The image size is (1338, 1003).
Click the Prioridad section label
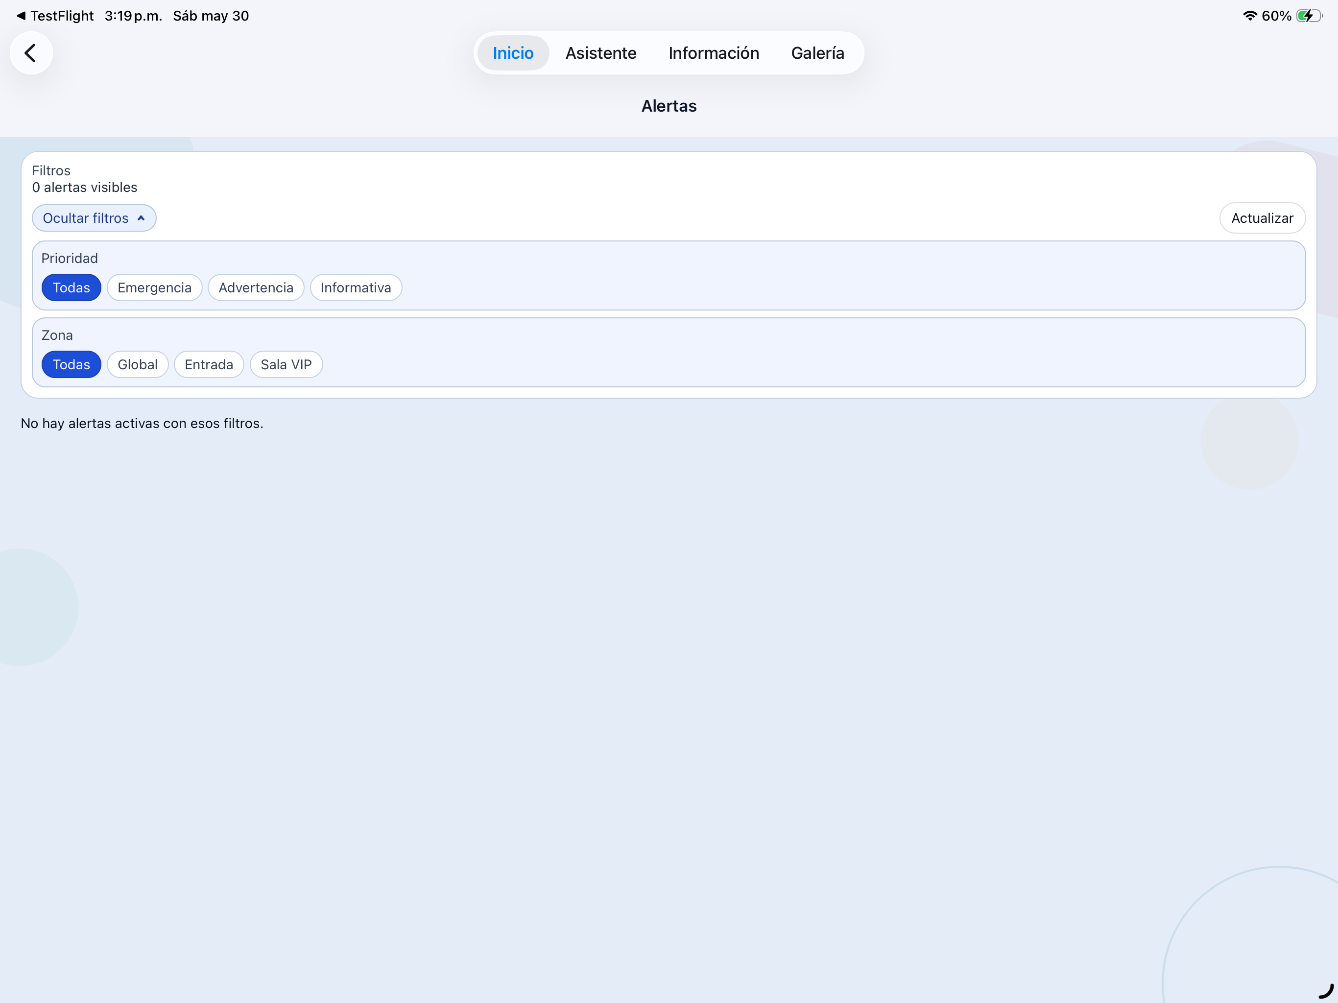coord(70,258)
